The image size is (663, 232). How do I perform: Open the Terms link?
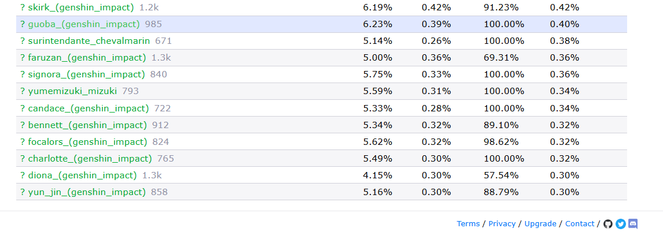[468, 224]
